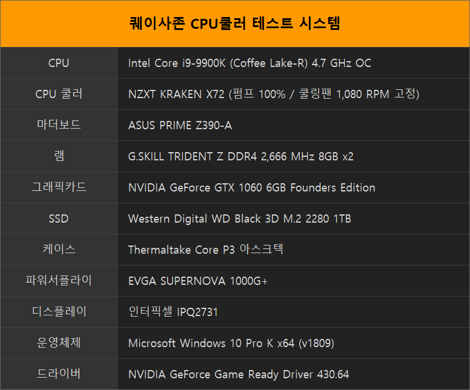This screenshot has width=470, height=390.
Task: Click 'G.SKILL TRIDENT Z DDR4 2,666 MHz 8GB x2'
Action: (x=241, y=156)
